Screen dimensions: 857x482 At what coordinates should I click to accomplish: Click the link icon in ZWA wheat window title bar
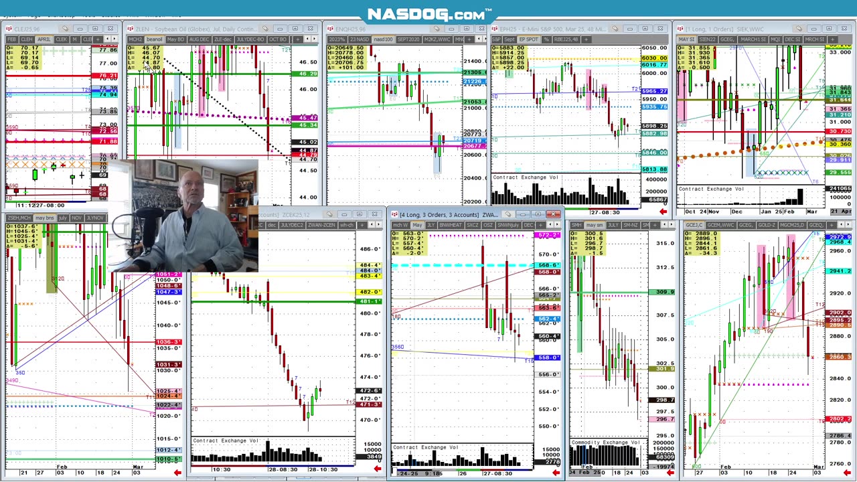tap(509, 214)
